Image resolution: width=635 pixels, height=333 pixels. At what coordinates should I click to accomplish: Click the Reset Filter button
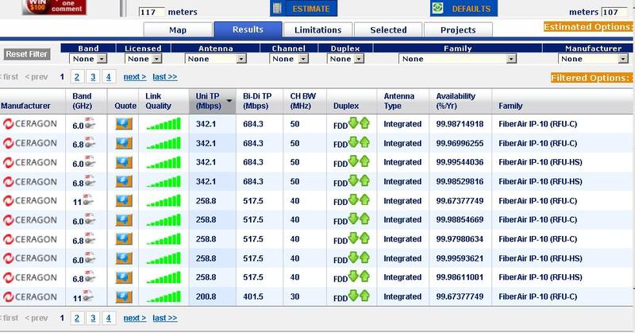click(27, 54)
